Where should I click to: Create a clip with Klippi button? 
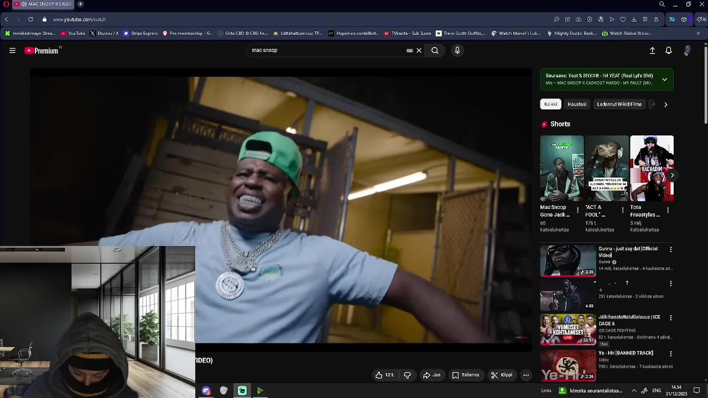[x=502, y=375]
